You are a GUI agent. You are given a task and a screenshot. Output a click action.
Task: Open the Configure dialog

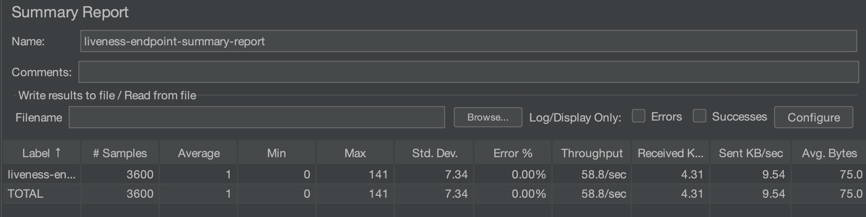pos(814,117)
